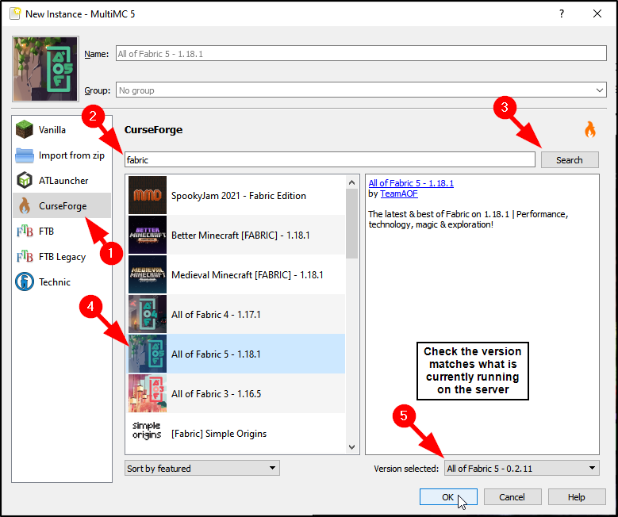Select "Medieval Minecraft [FABRIC] - 1.18.1" row text
618x517 pixels.
click(248, 274)
